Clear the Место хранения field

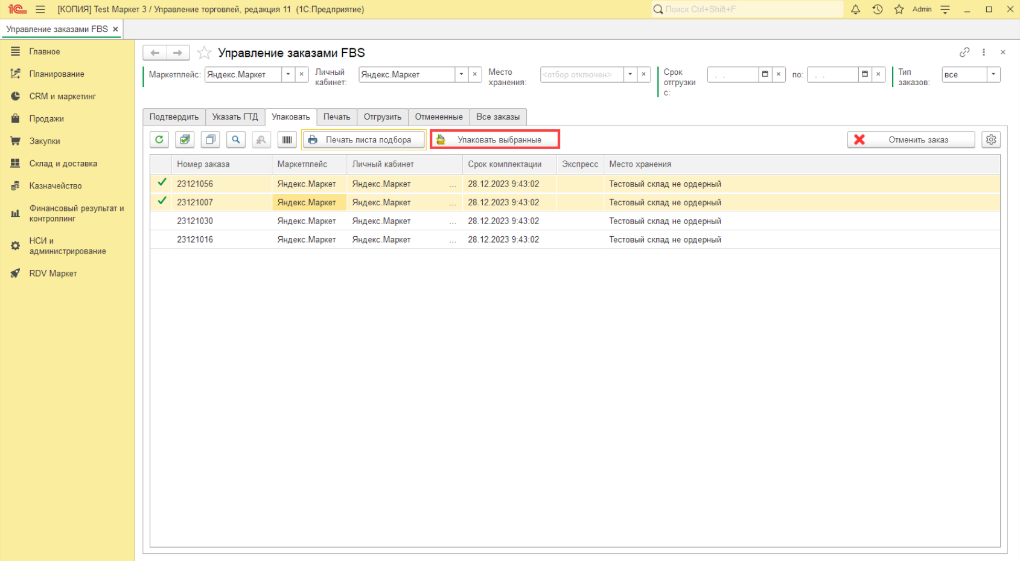pyautogui.click(x=644, y=74)
